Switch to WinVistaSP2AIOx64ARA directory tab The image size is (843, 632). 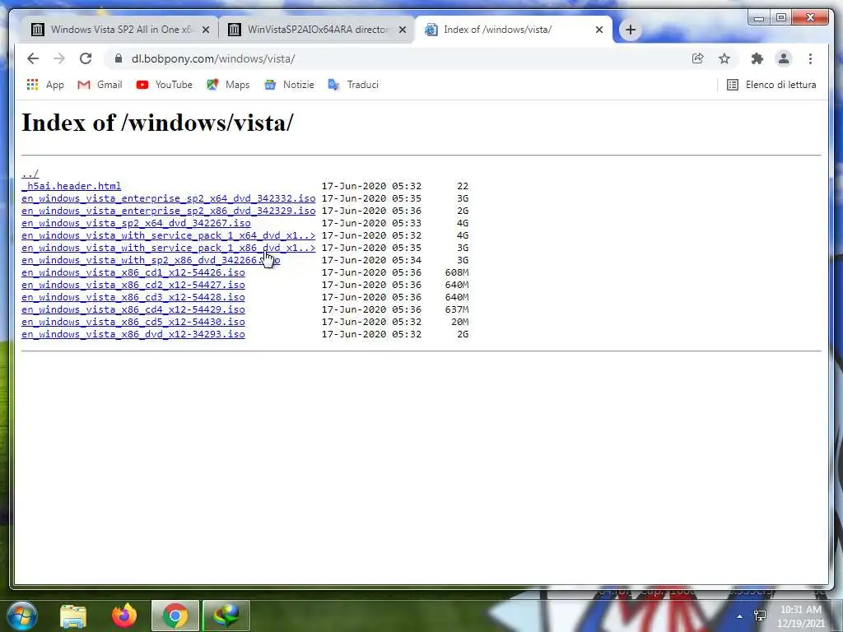(317, 30)
